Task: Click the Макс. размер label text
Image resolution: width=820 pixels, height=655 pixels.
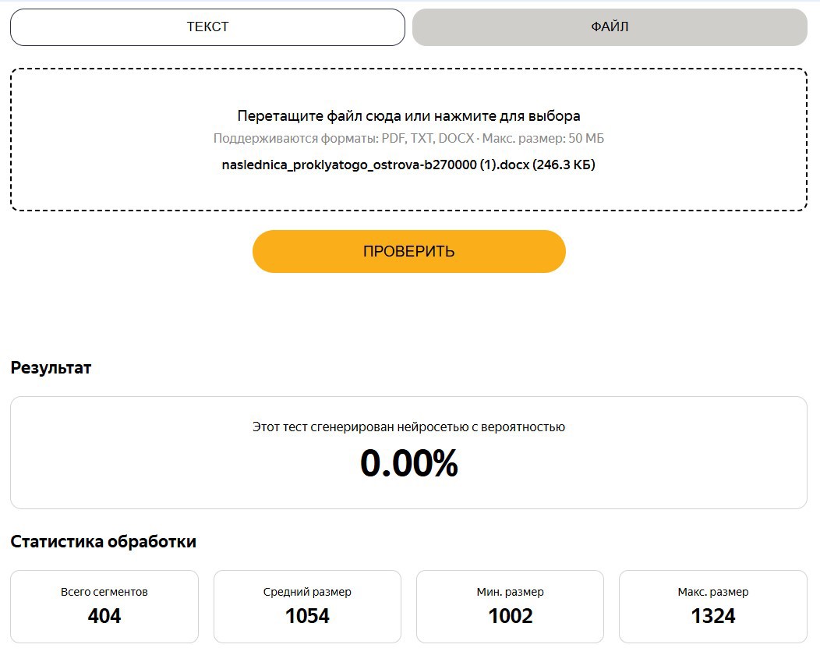Action: [x=713, y=592]
